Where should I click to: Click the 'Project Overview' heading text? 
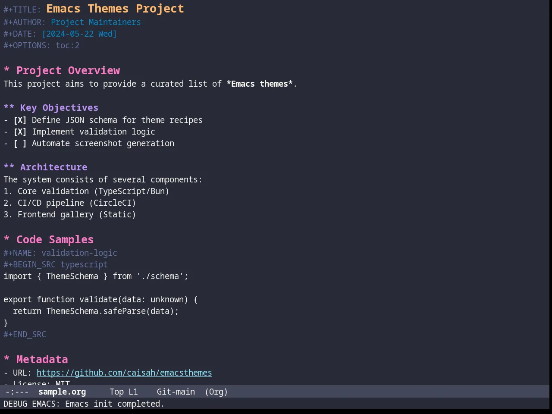click(x=68, y=70)
